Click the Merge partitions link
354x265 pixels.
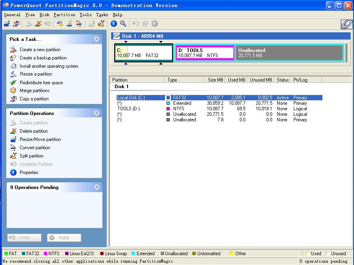pyautogui.click(x=34, y=91)
